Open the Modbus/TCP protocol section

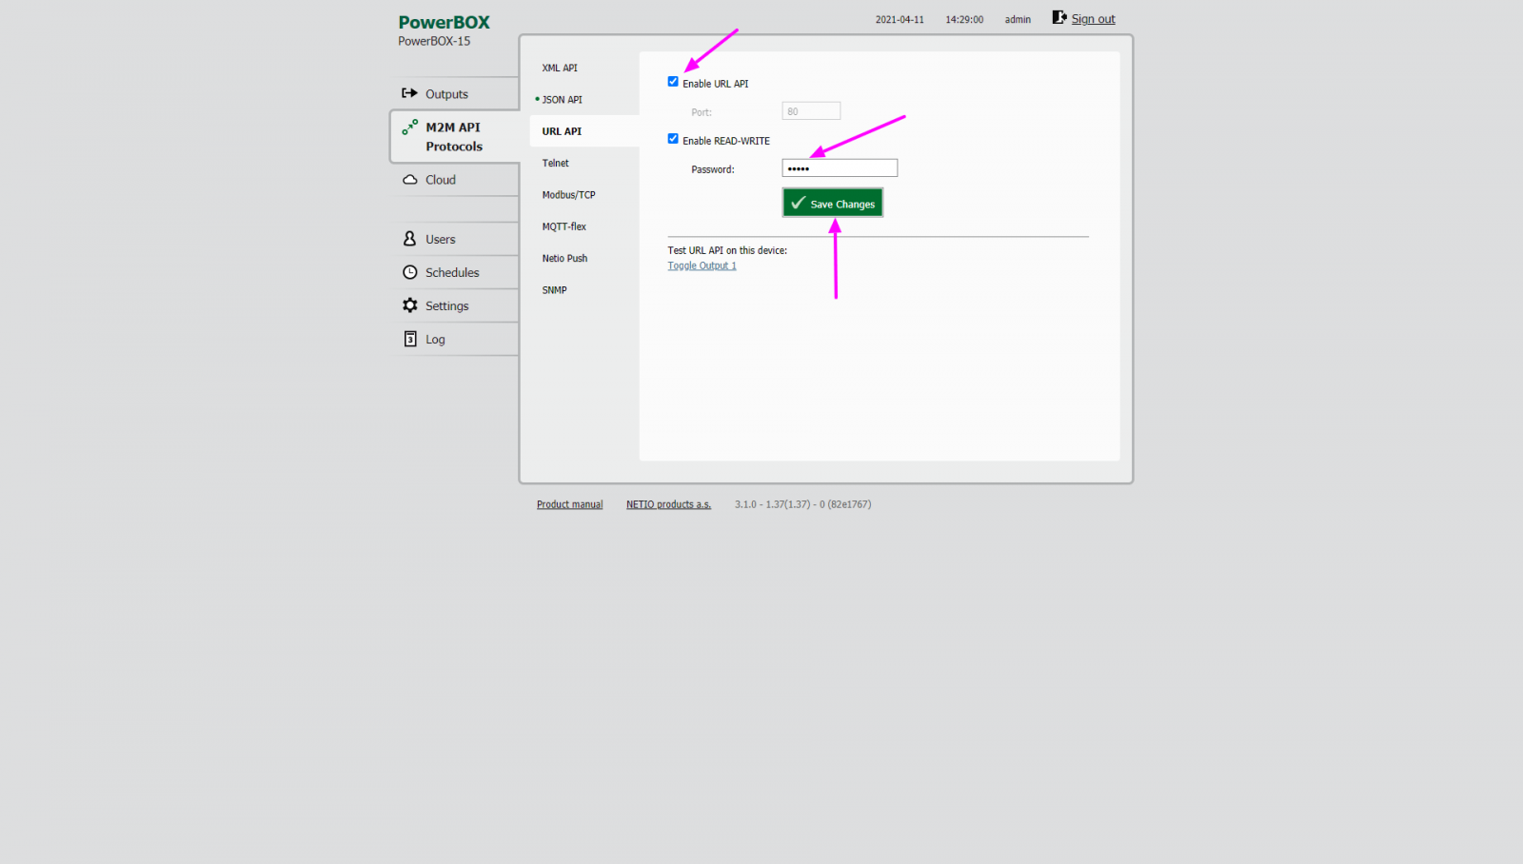coord(568,195)
